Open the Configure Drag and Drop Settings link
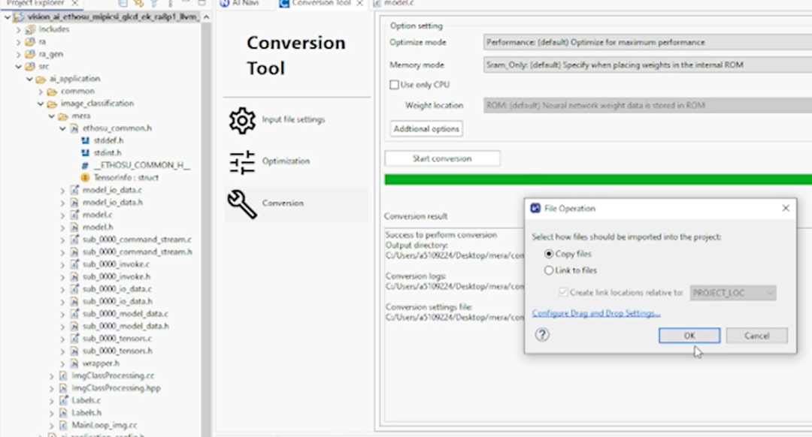The width and height of the screenshot is (812, 437). [x=595, y=313]
